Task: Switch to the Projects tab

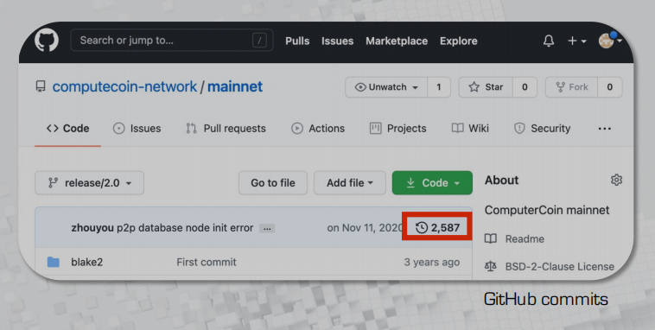Action: click(x=398, y=128)
